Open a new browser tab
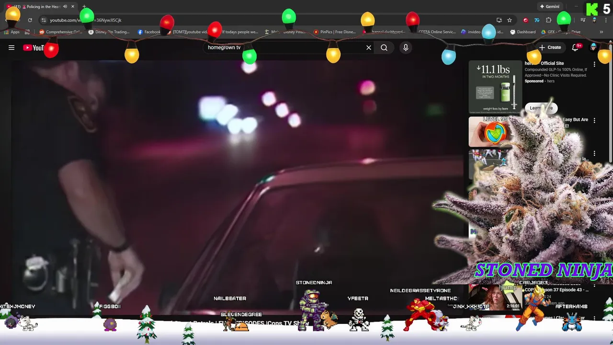This screenshot has width=613, height=345. 84,7
